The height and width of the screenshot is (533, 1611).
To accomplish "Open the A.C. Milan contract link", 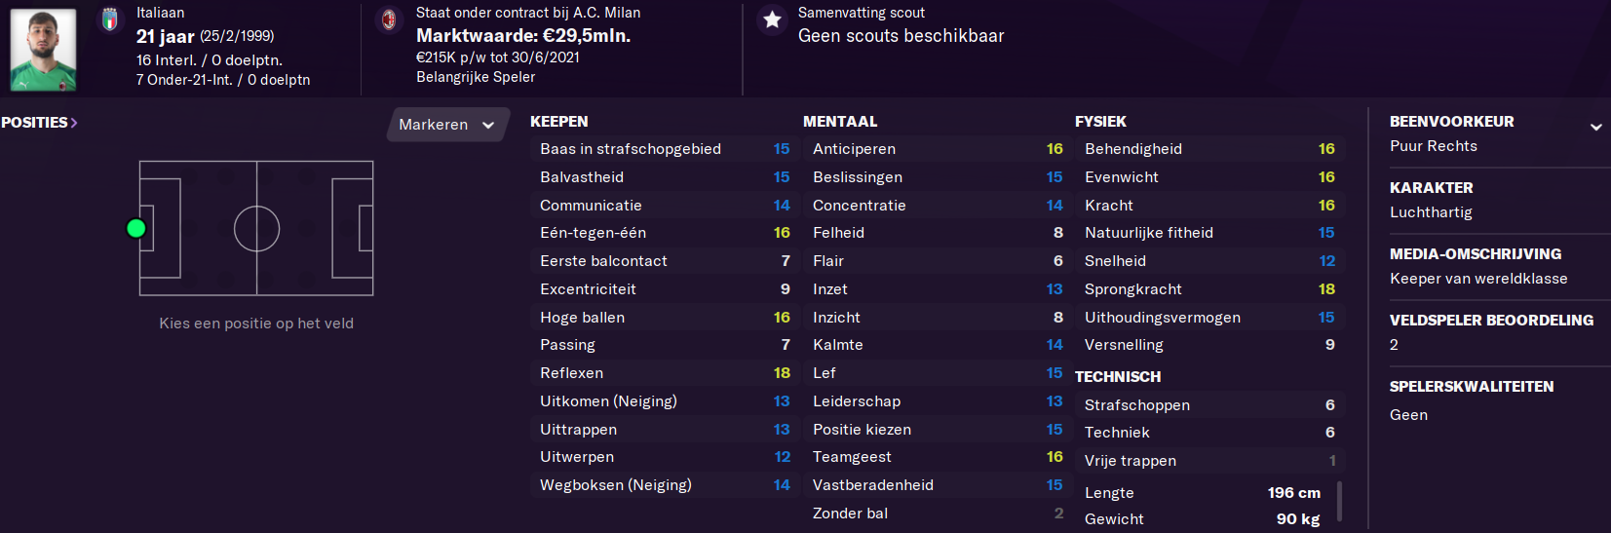I will [x=528, y=13].
